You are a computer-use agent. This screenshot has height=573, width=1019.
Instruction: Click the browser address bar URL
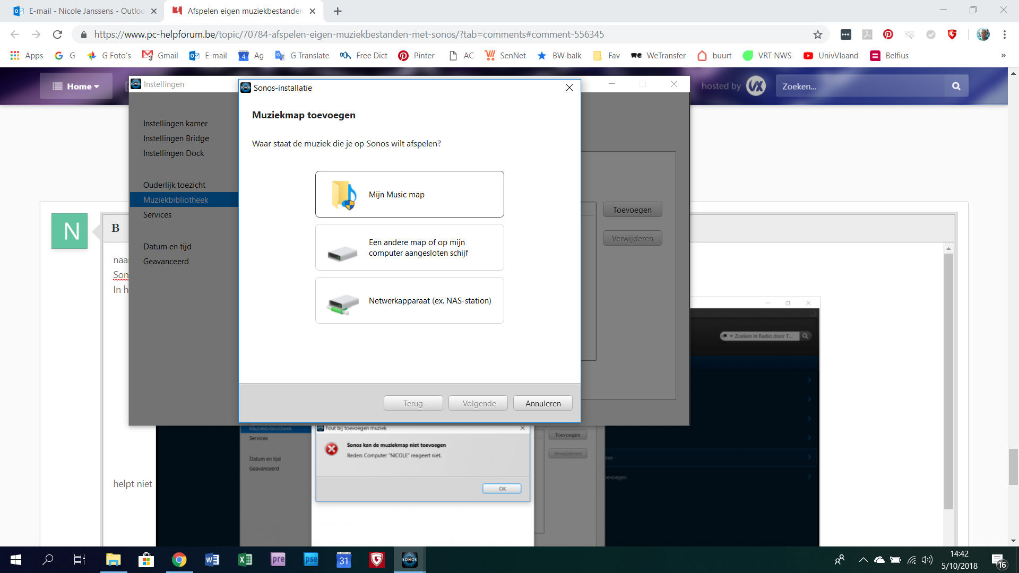(349, 34)
